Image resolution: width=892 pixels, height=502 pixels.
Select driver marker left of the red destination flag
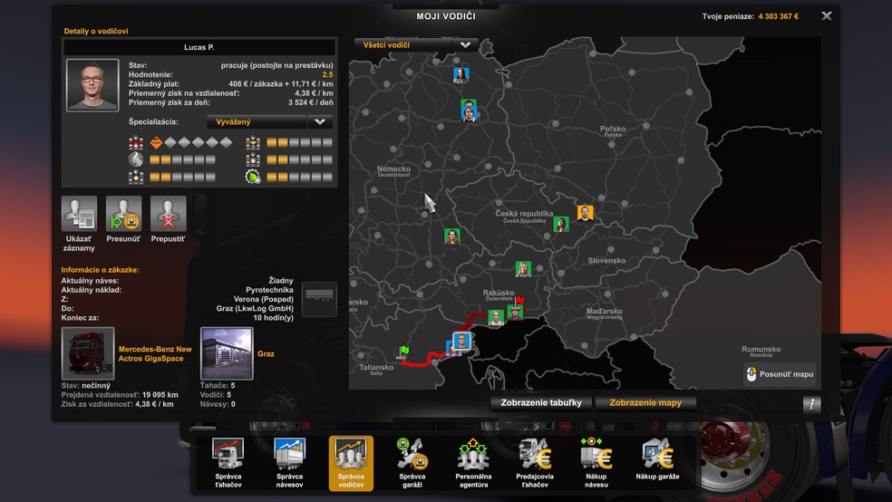click(496, 317)
